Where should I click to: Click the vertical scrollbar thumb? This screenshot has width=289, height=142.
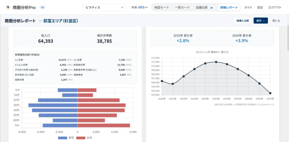[x=288, y=37]
